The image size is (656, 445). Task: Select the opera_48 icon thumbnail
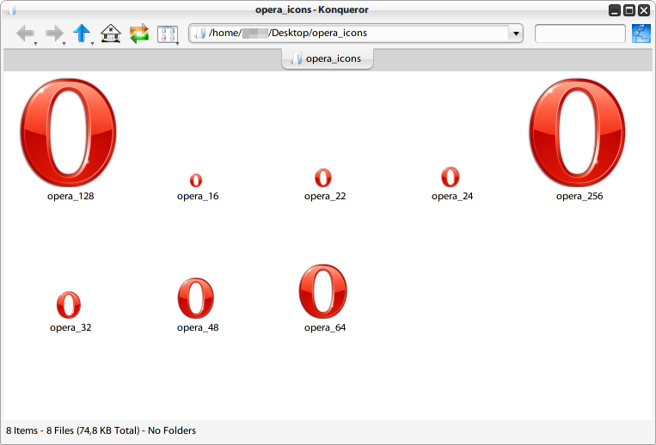pos(196,298)
